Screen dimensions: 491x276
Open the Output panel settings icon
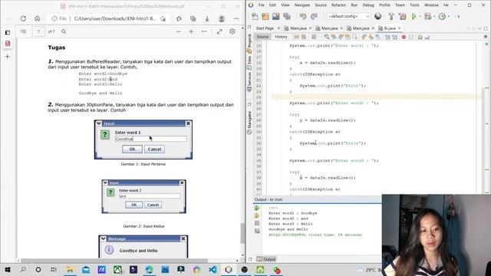pos(257,231)
